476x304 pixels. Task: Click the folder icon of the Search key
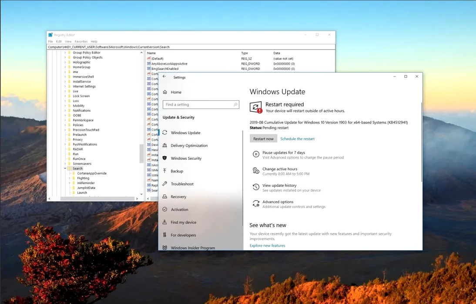[69, 169]
